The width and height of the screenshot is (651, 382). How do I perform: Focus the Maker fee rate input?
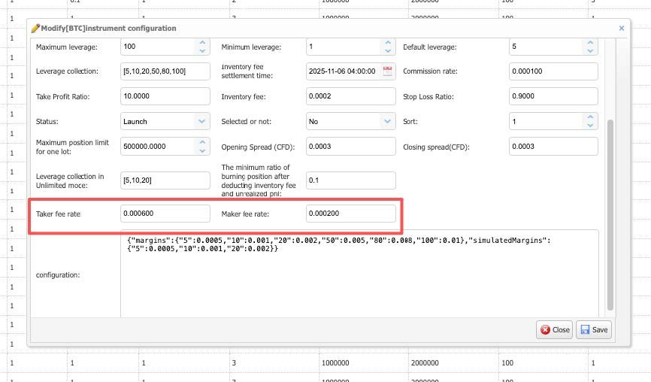350,214
